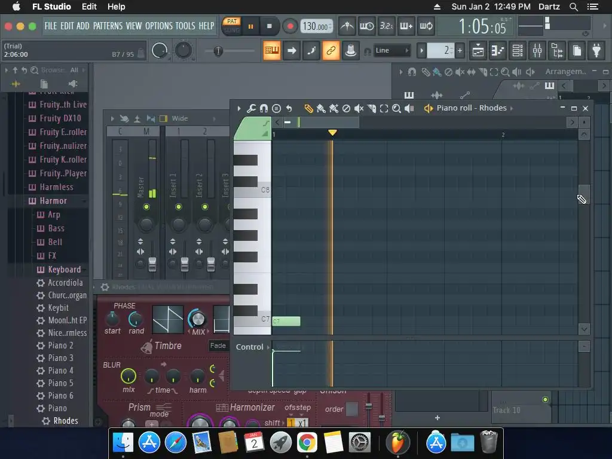Viewport: 612px width, 459px height.
Task: Add new pattern with plus button
Action: (x=460, y=50)
